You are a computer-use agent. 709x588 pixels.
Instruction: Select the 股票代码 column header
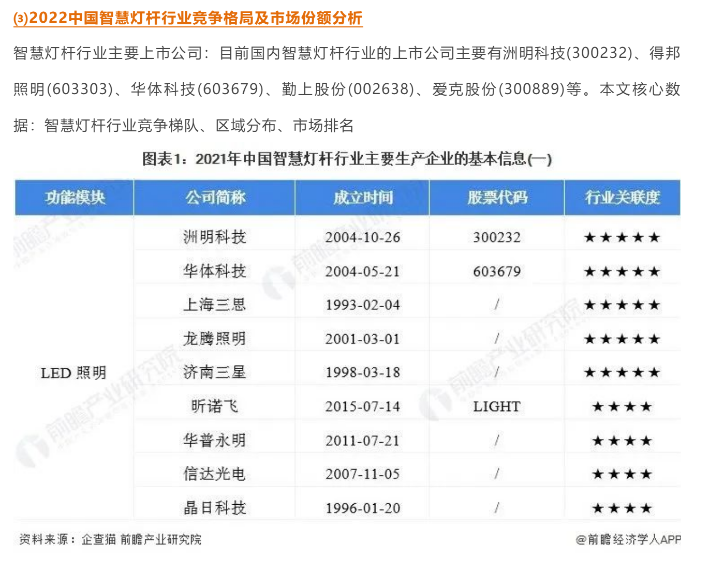(x=497, y=198)
